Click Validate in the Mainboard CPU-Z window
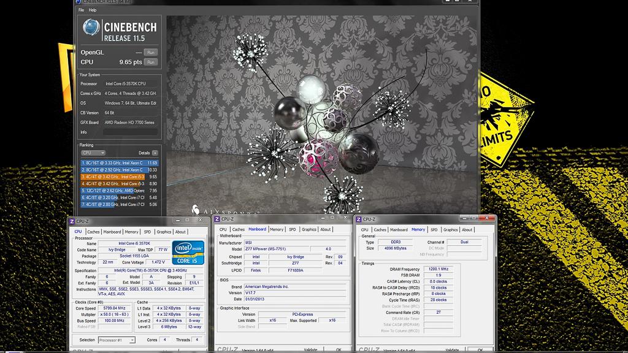The image size is (628, 353). pyautogui.click(x=311, y=349)
